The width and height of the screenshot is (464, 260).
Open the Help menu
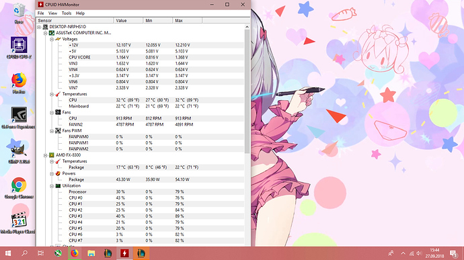[x=80, y=13]
